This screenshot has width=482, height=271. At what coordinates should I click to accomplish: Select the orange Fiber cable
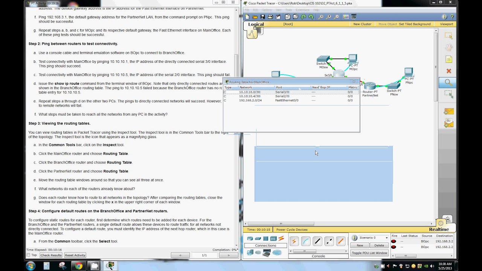pyautogui.click(x=341, y=242)
